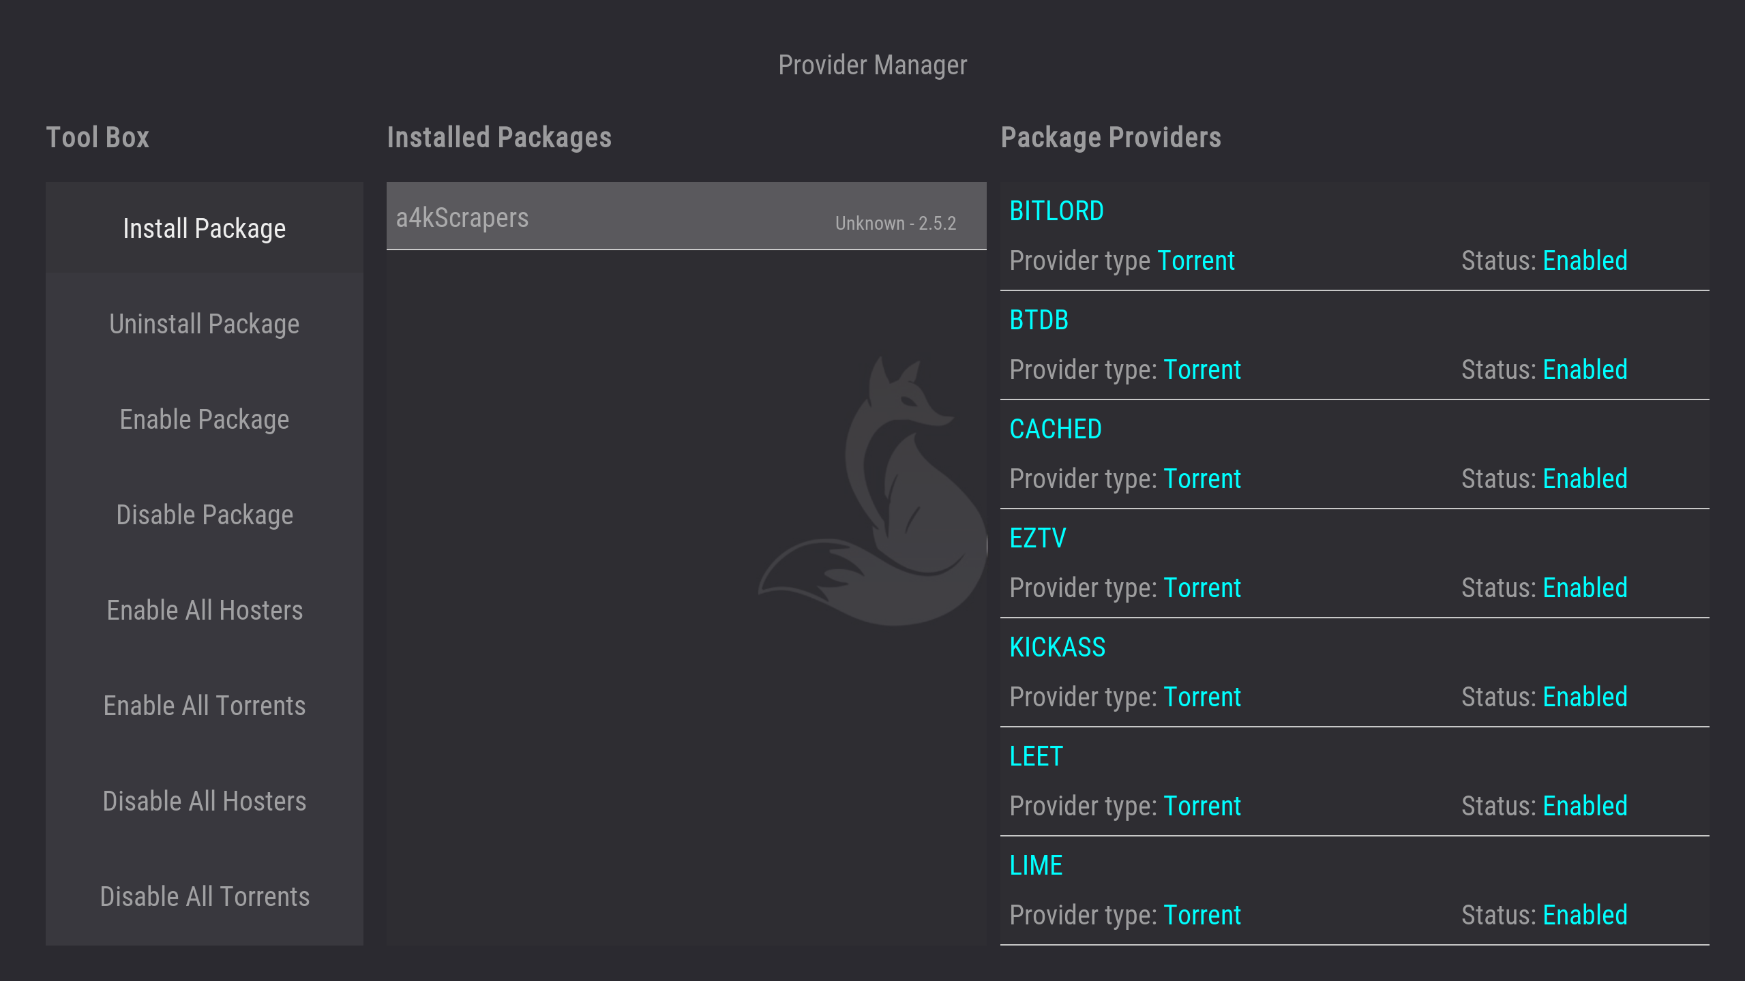Click the Package Providers heading

point(1110,138)
